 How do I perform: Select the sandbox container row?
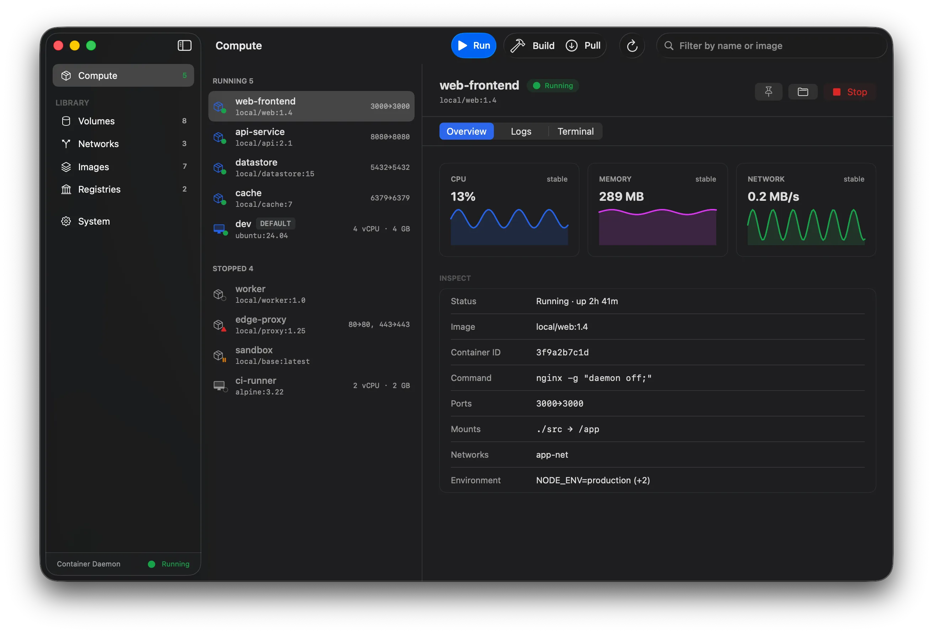[x=311, y=355]
